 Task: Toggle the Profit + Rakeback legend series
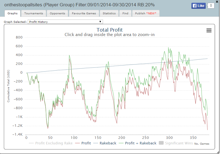pyautogui.click(x=138, y=143)
